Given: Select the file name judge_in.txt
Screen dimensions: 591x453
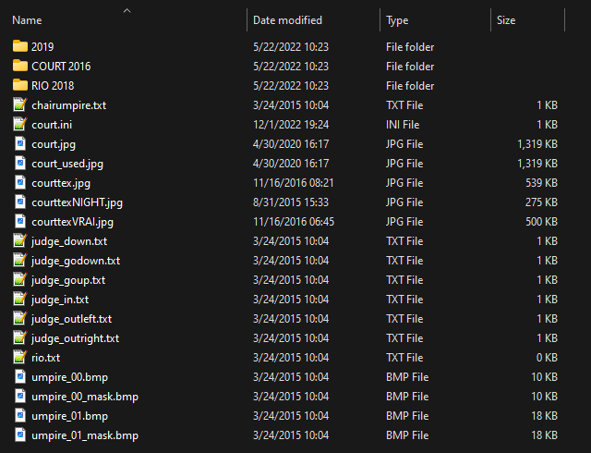Looking at the screenshot, I should [x=60, y=300].
